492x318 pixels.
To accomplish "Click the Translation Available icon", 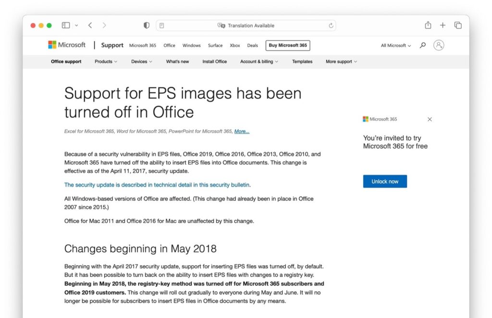I will (x=221, y=25).
